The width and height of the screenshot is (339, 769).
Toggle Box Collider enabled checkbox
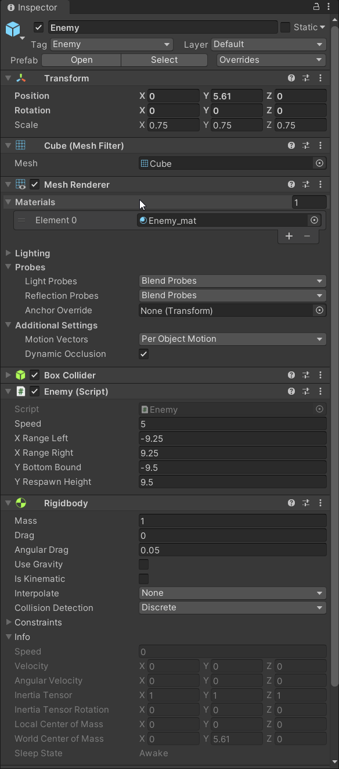coord(35,375)
